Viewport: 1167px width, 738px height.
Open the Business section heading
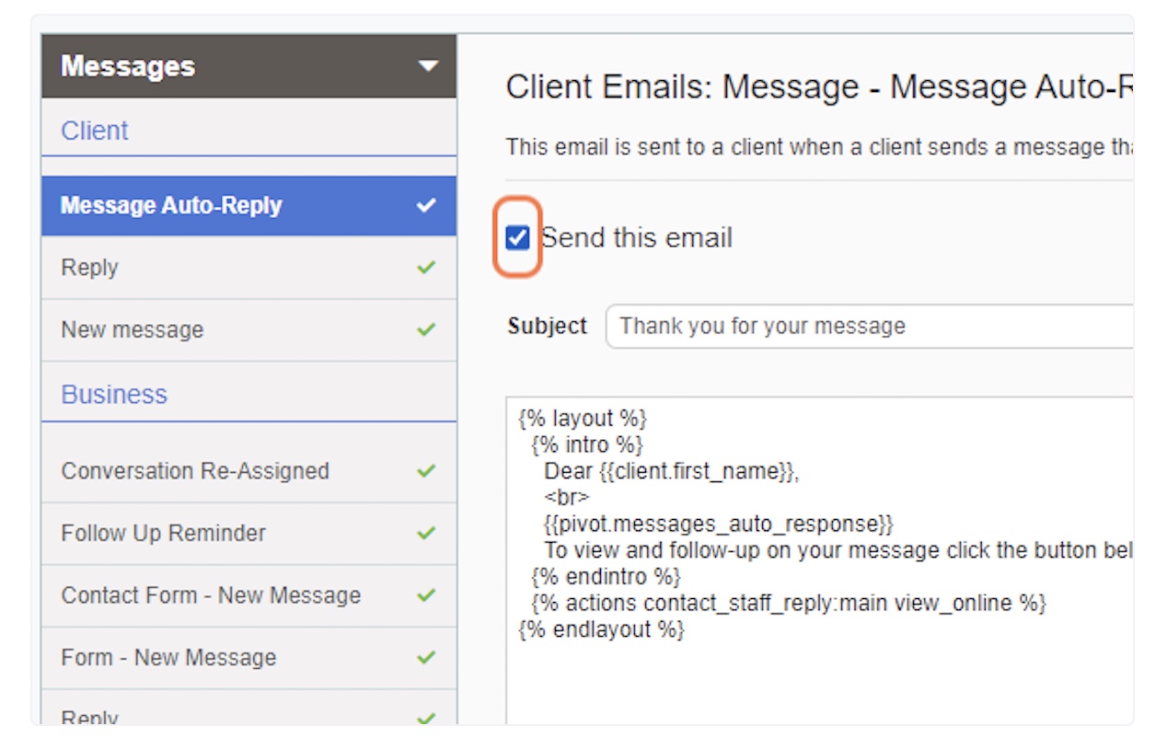click(114, 394)
